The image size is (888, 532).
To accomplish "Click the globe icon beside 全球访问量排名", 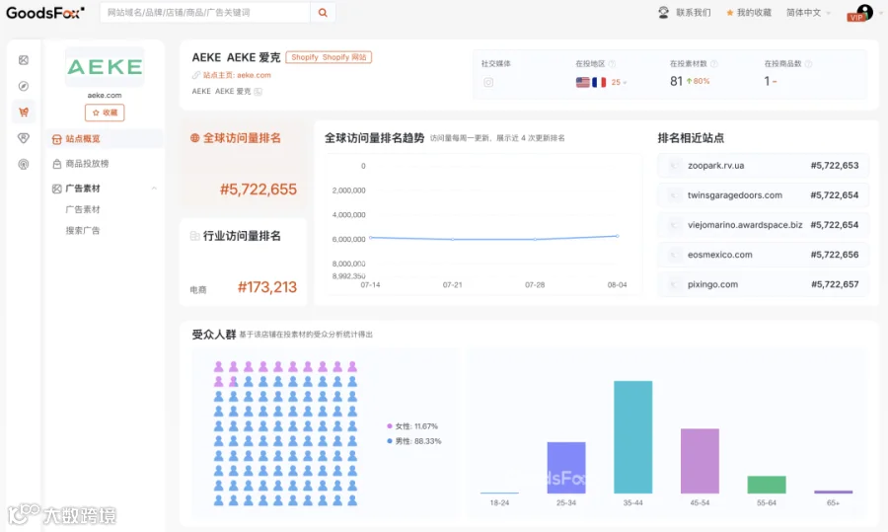I will 194,137.
